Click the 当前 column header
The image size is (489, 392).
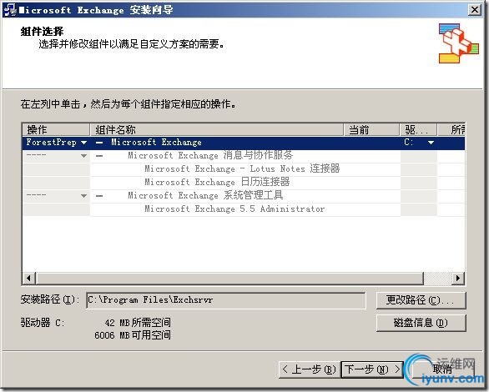coord(371,129)
